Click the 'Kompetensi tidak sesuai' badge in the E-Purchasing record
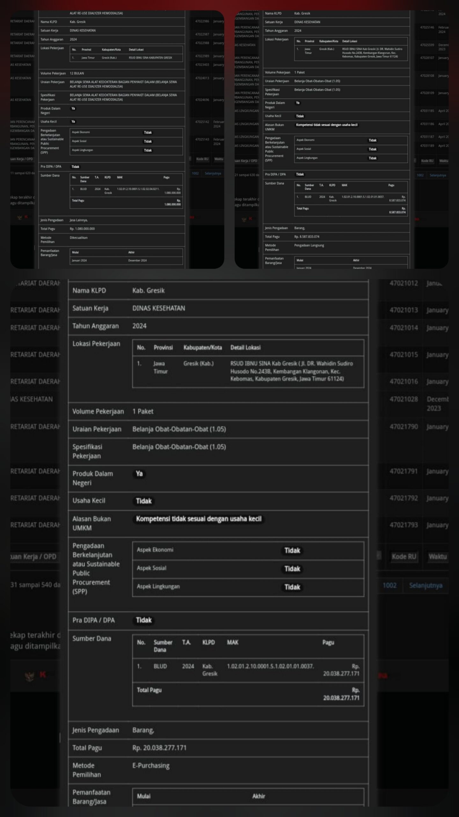Viewport: 459px width, 817px height. click(x=199, y=519)
